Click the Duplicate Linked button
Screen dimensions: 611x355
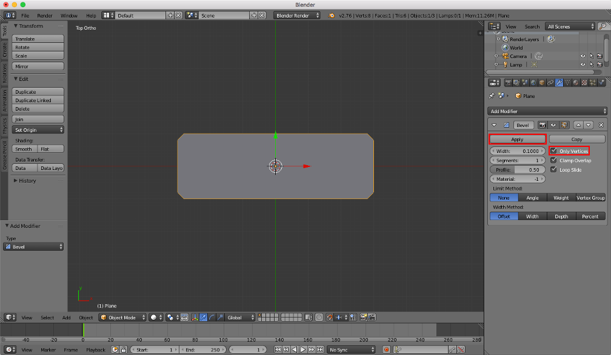(38, 100)
